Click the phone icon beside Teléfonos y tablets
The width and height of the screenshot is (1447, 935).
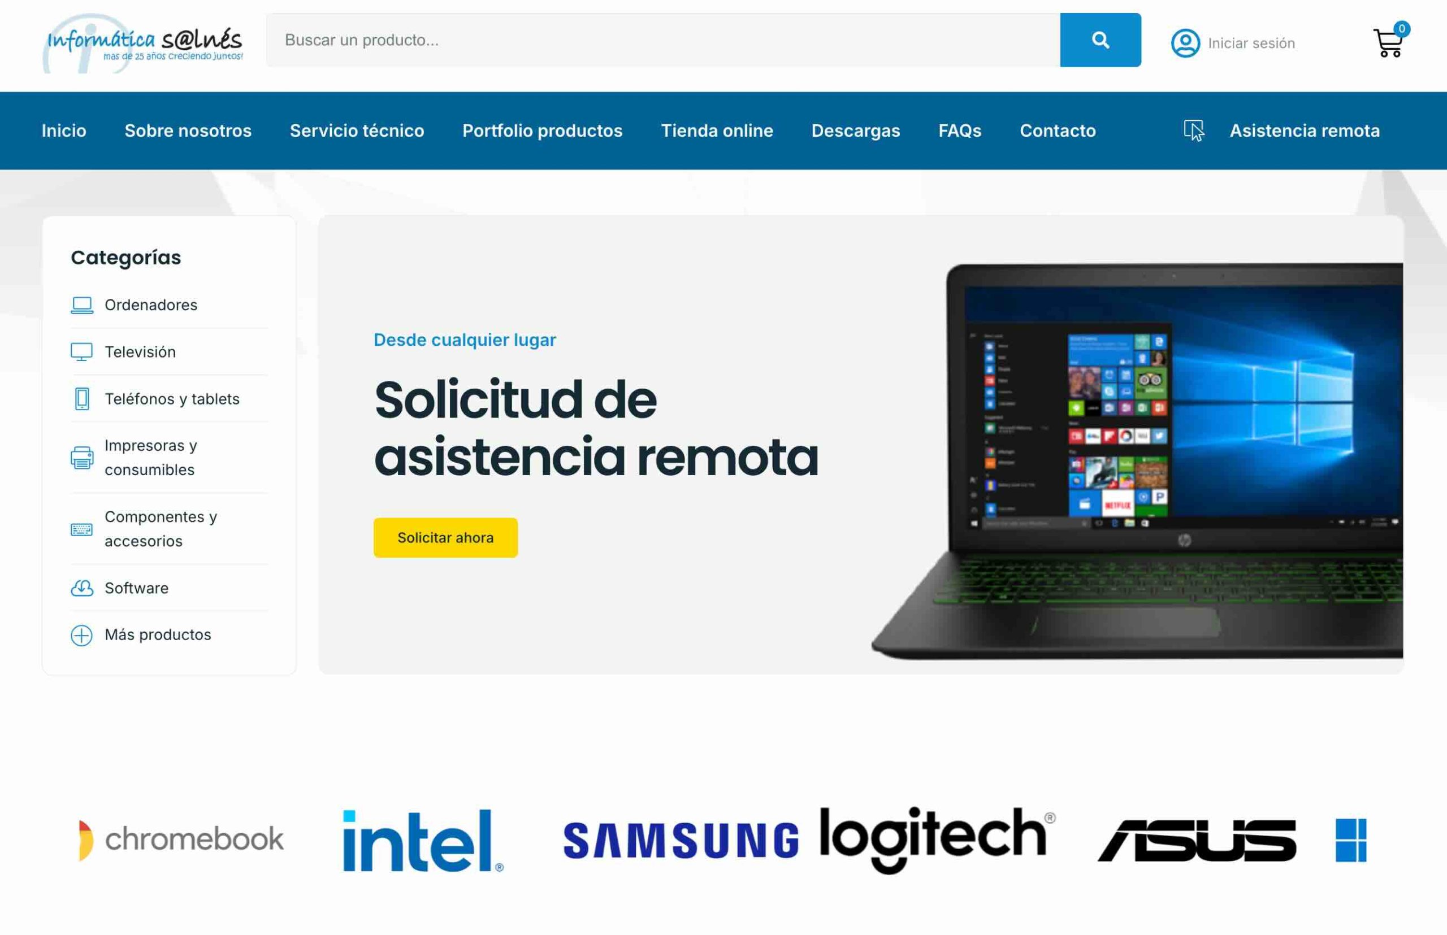82,399
